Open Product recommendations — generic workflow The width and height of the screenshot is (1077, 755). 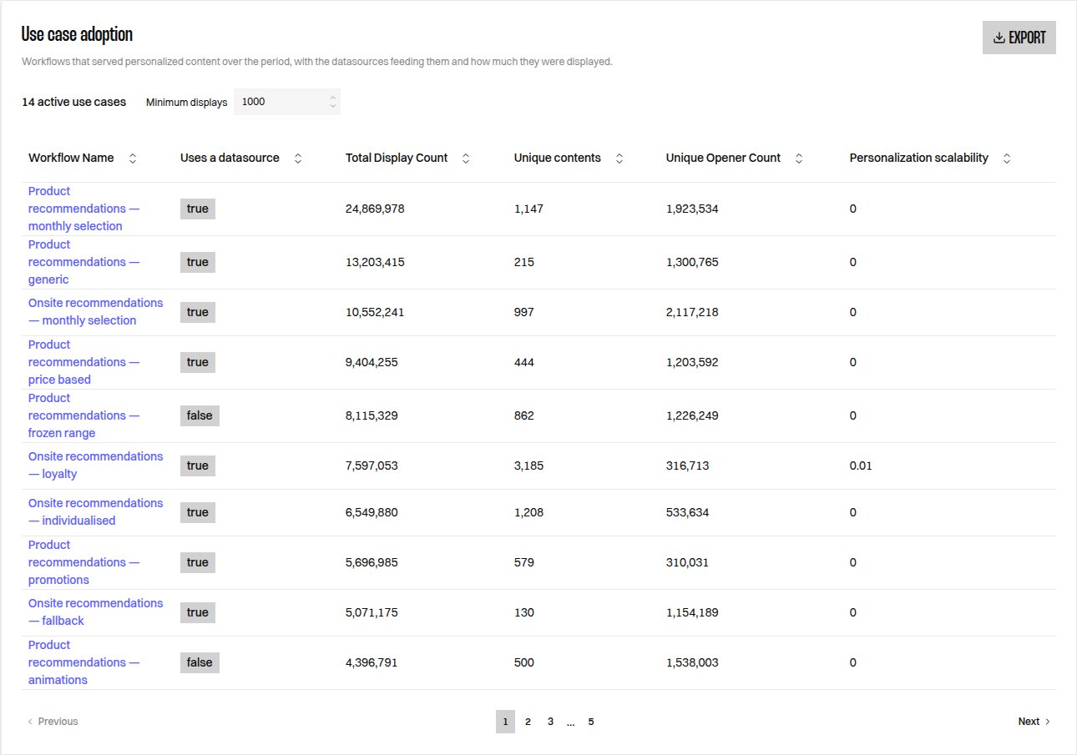[83, 262]
